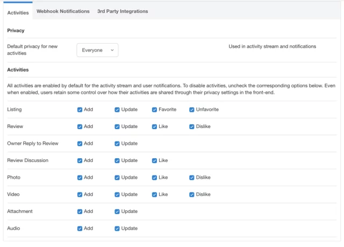Open the 3rd Party Integrations tab

123,11
